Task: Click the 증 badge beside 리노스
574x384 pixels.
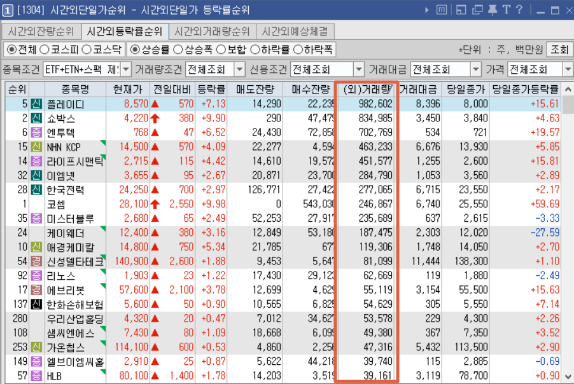Action: point(36,275)
